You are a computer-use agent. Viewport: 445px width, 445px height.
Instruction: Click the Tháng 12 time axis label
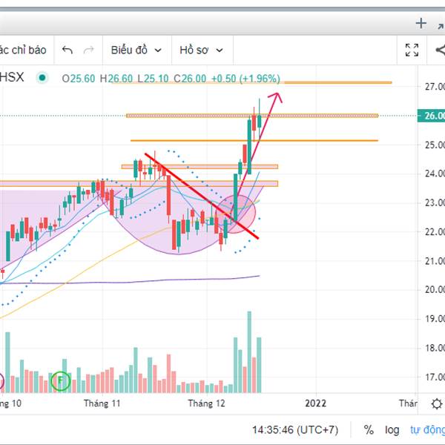[206, 403]
